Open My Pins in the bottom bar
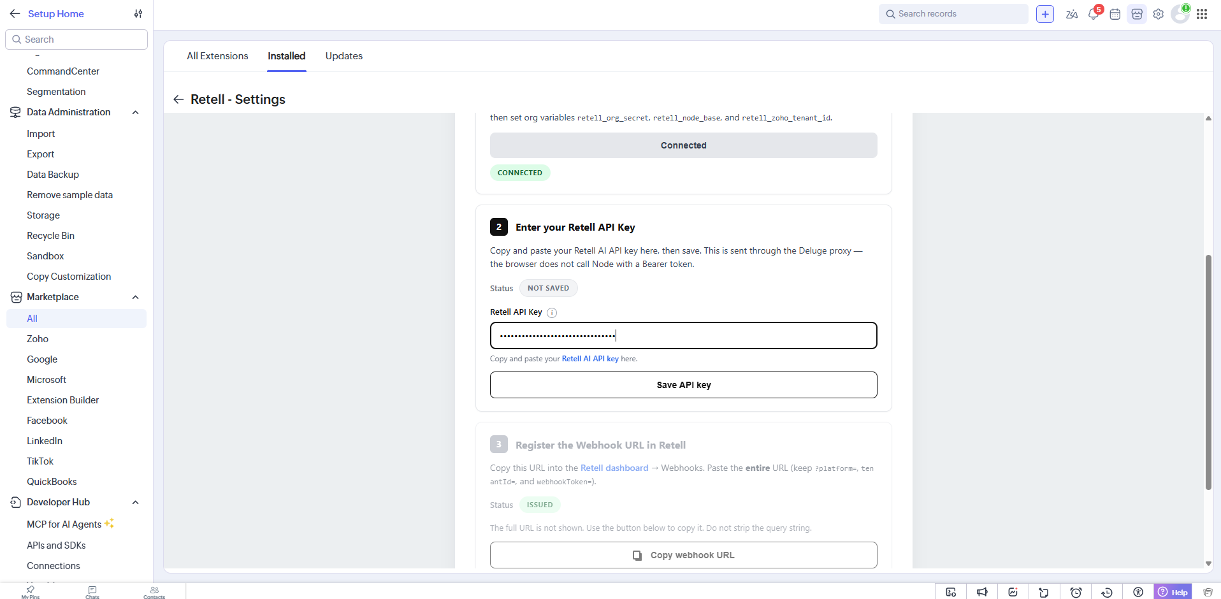1221x599 pixels. 31,592
